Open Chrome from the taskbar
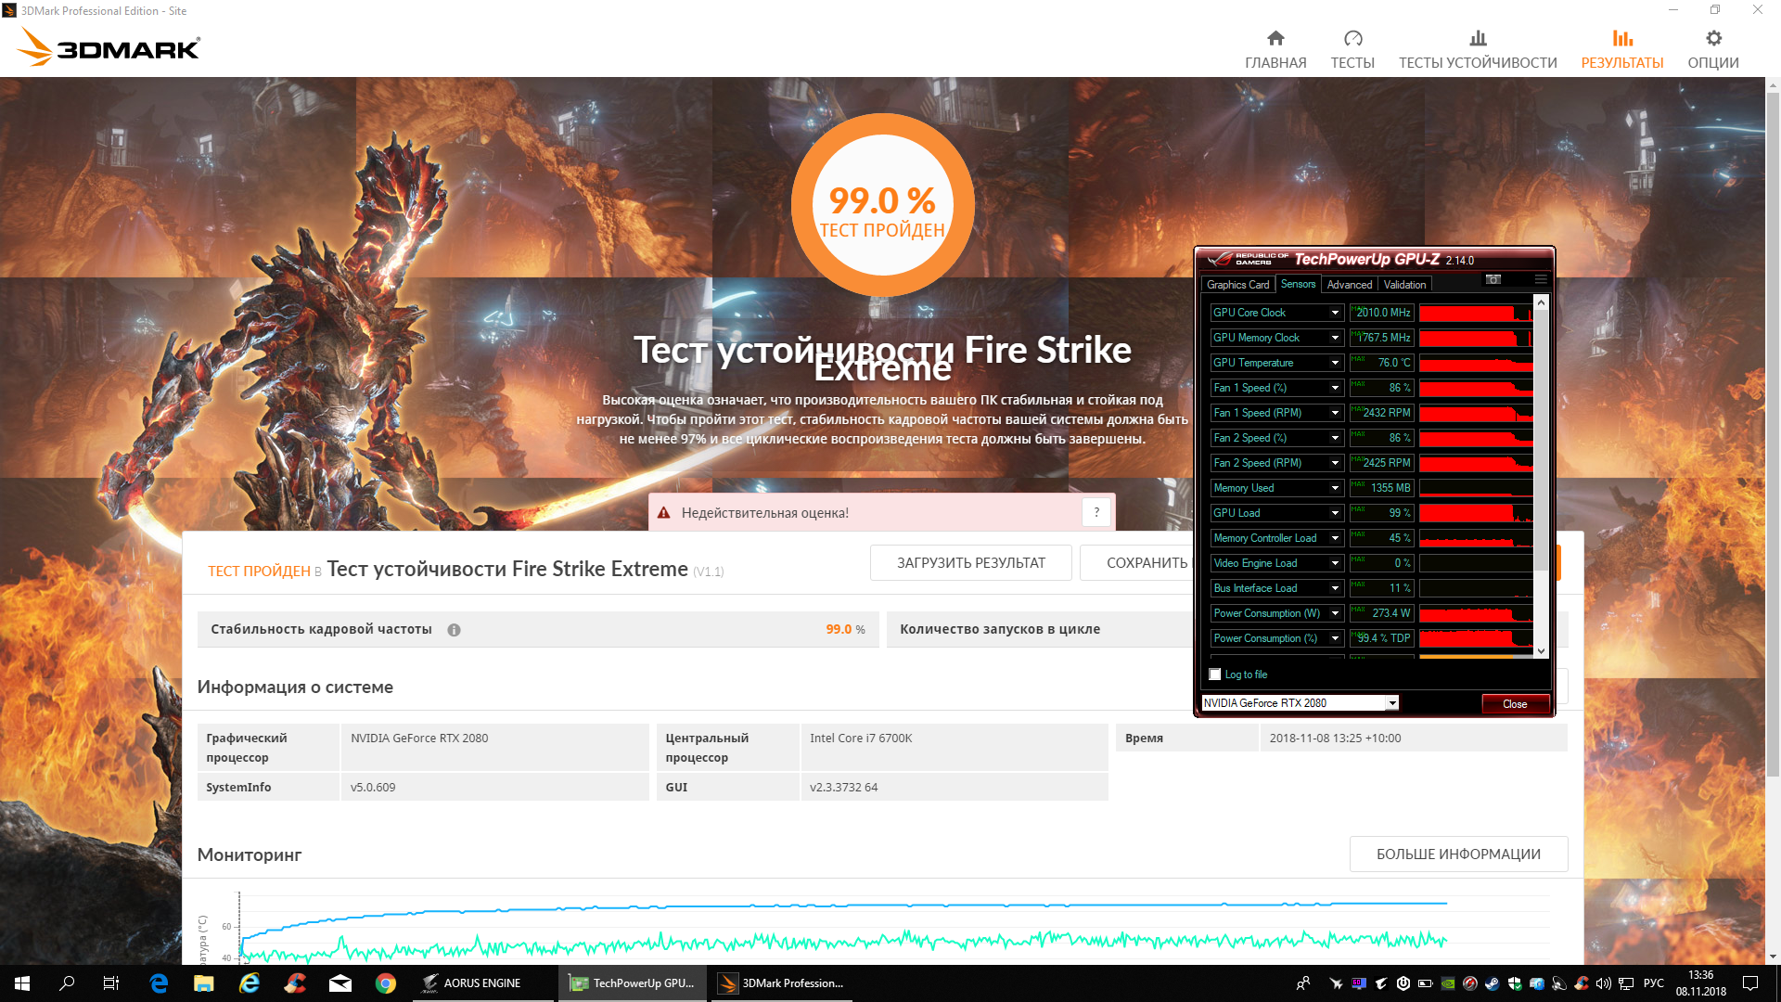 [x=386, y=983]
